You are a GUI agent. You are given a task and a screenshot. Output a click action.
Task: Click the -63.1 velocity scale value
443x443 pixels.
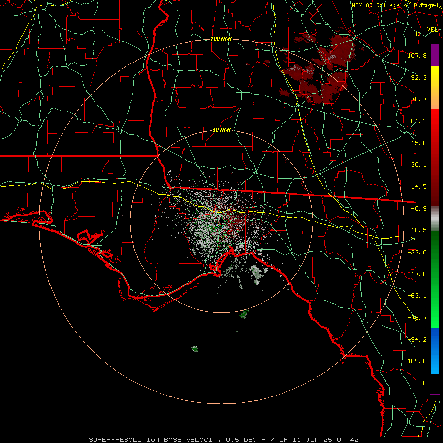(417, 296)
